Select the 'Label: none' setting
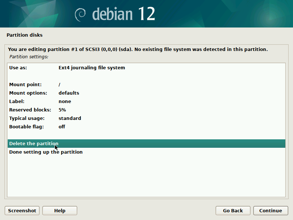The height and width of the screenshot is (220, 293). [146, 102]
